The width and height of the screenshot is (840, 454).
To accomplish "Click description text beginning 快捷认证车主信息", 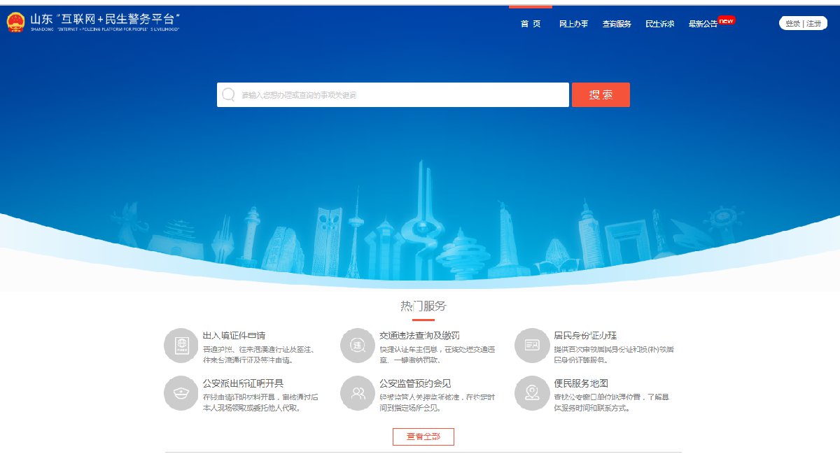I will click(x=437, y=354).
